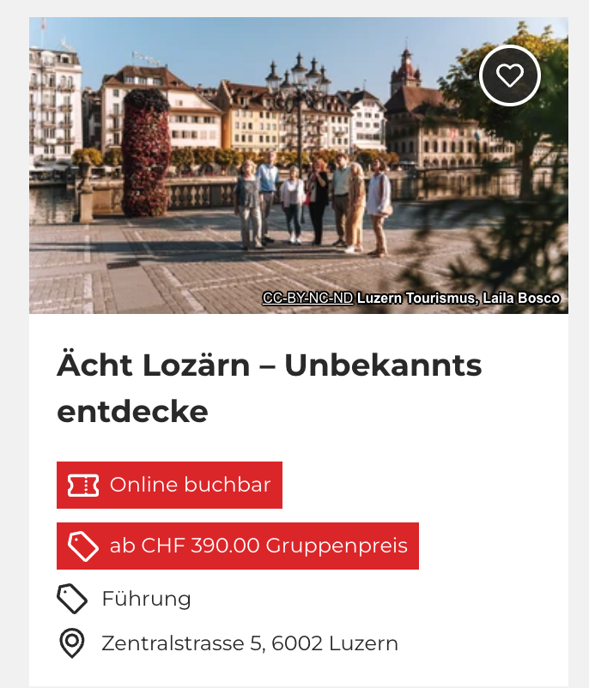Click the word entdecke in the title

tap(132, 411)
